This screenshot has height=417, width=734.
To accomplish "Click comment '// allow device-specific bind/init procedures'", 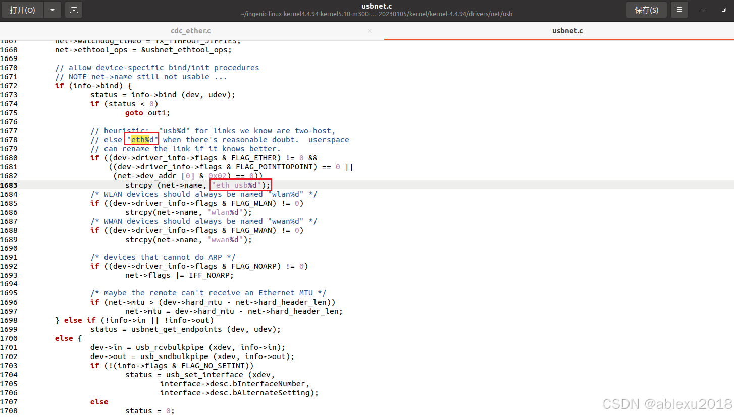I will (157, 68).
